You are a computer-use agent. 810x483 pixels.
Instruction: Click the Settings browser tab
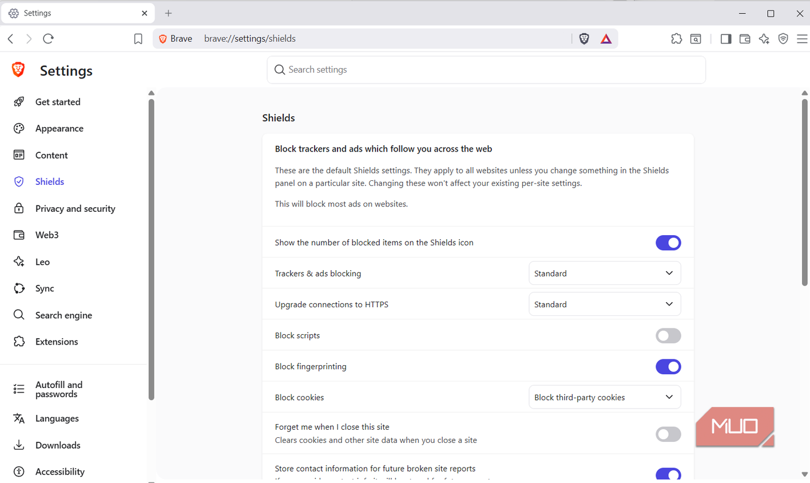tap(78, 13)
